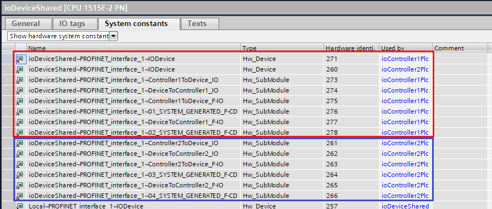Click the icon beside DeviceToController2_IO row
The width and height of the screenshot is (492, 209).
tap(21, 154)
